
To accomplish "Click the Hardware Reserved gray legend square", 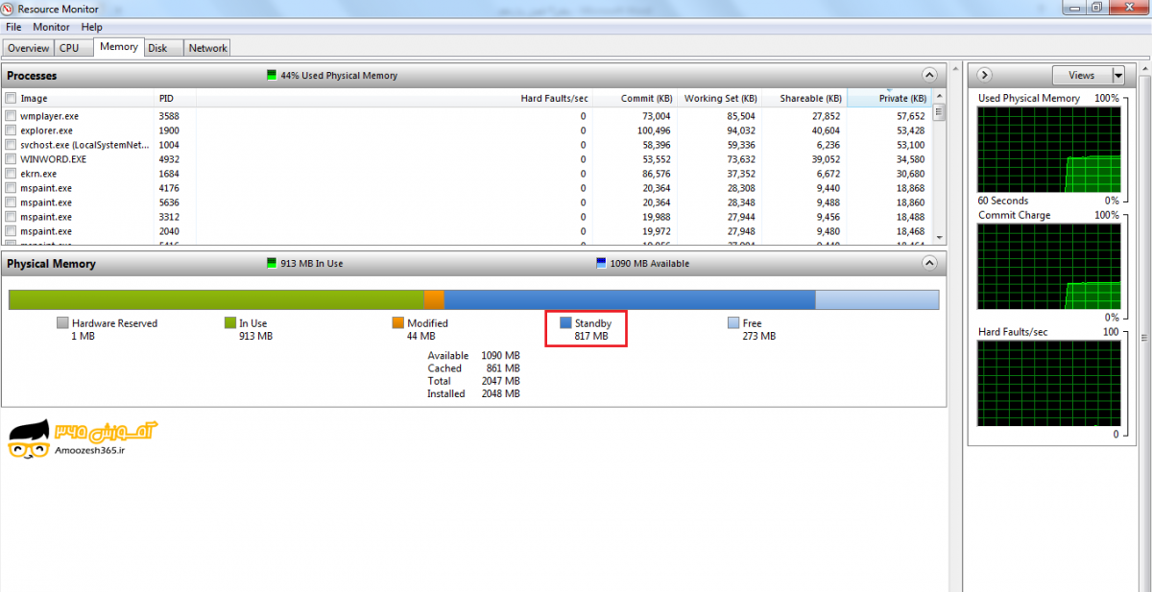I will pos(62,323).
